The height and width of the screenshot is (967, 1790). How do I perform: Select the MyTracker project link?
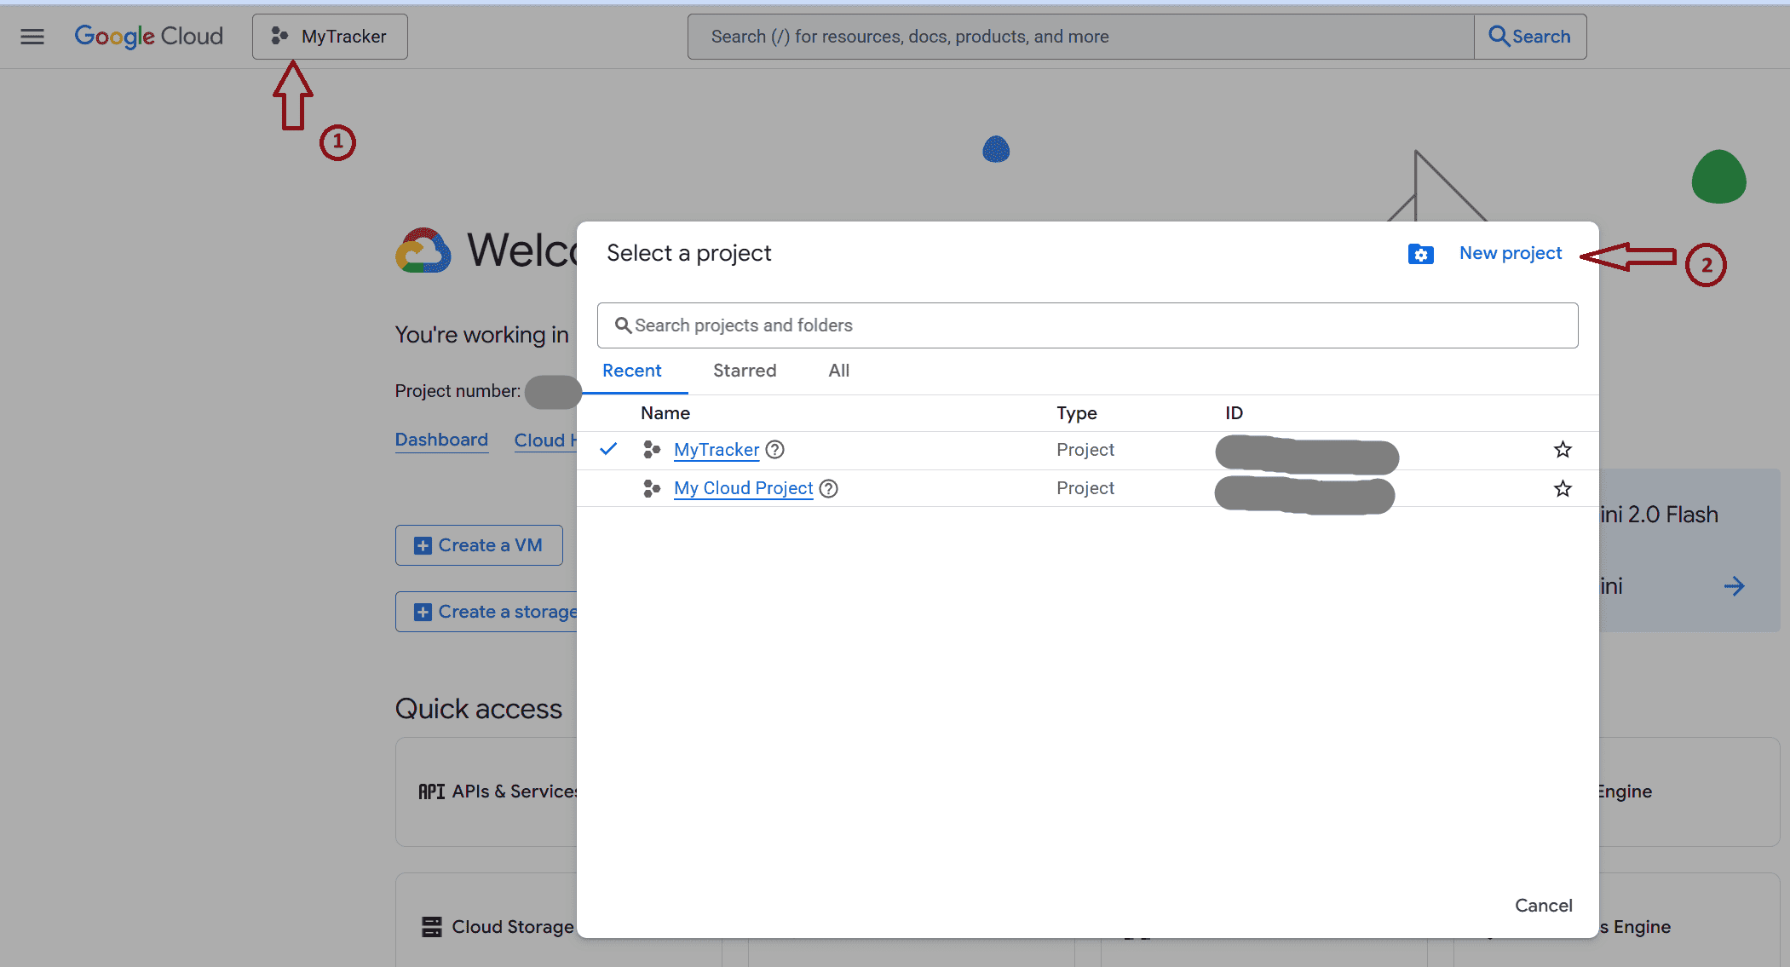[717, 450]
